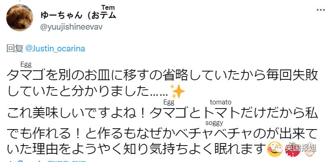
Task: Click the tomato emoji behind the watermark
Action: tap(292, 149)
